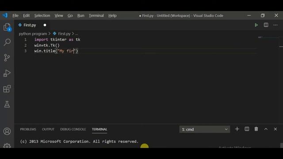Open the '1: cmd' terminal selector dropdown
The image size is (283, 159).
click(x=204, y=129)
